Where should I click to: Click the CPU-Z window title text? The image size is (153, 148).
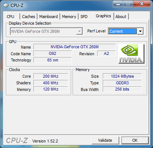coord(17,6)
